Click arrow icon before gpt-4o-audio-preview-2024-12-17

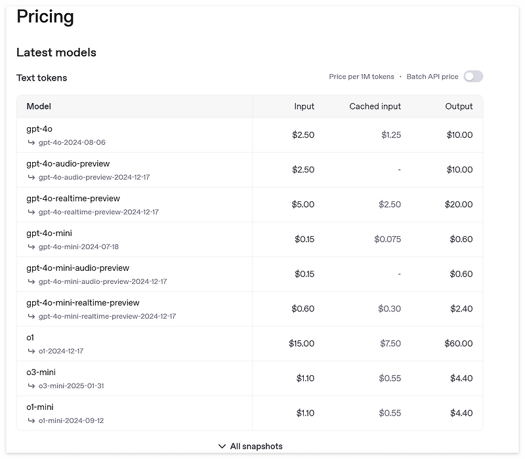[31, 177]
